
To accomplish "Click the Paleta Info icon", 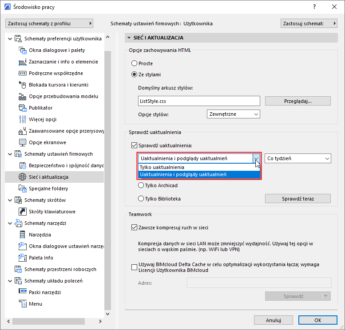I will click(x=23, y=258).
